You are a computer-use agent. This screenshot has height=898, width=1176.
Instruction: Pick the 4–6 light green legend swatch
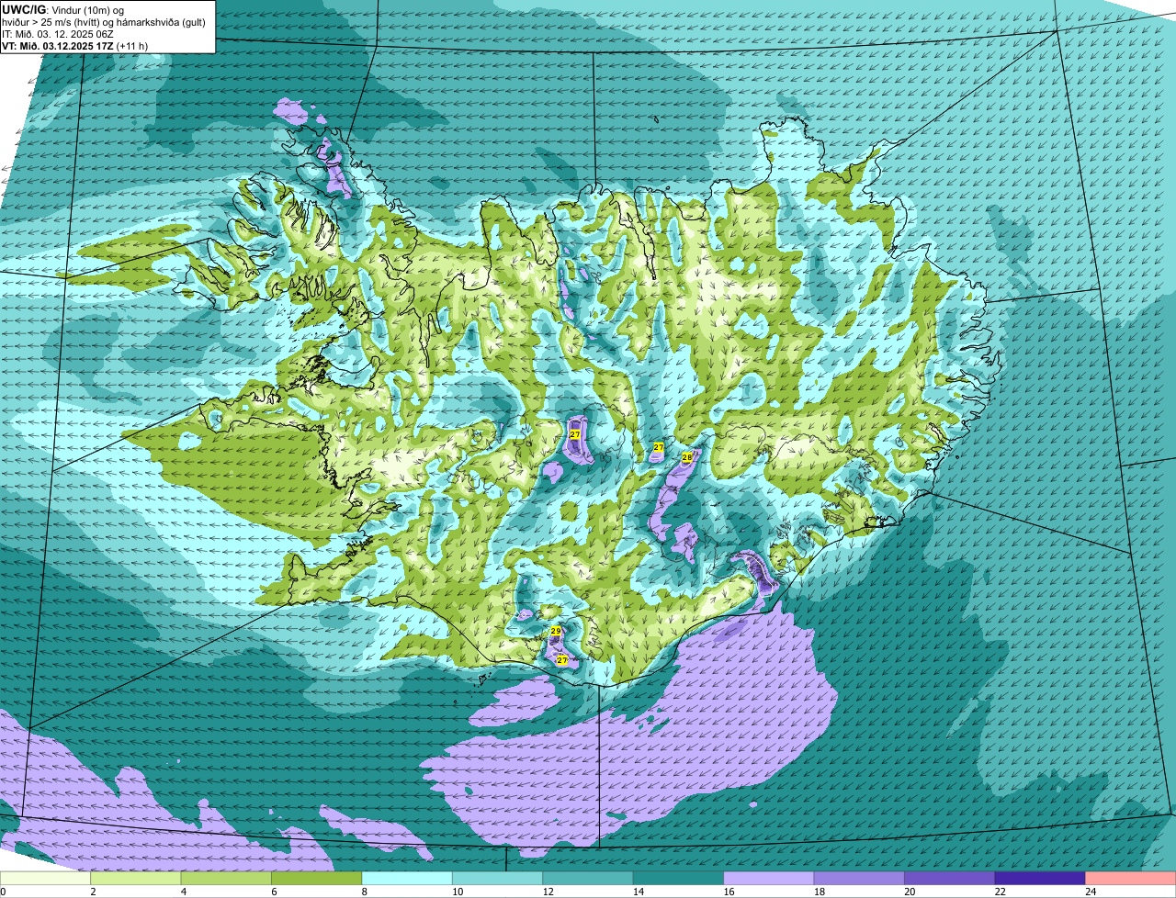tap(227, 878)
